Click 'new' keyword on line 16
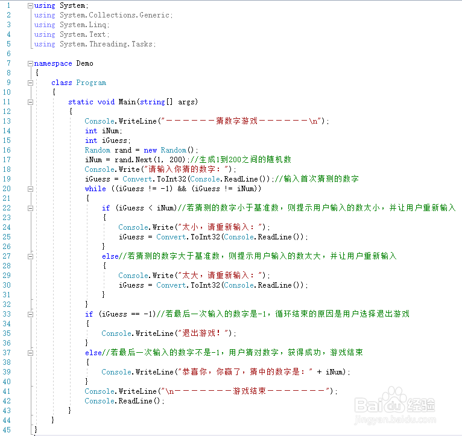462x436 pixels. pyautogui.click(x=150, y=150)
